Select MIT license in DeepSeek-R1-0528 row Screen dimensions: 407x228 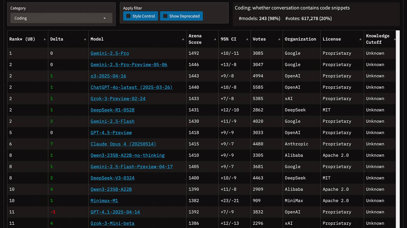tap(327, 110)
